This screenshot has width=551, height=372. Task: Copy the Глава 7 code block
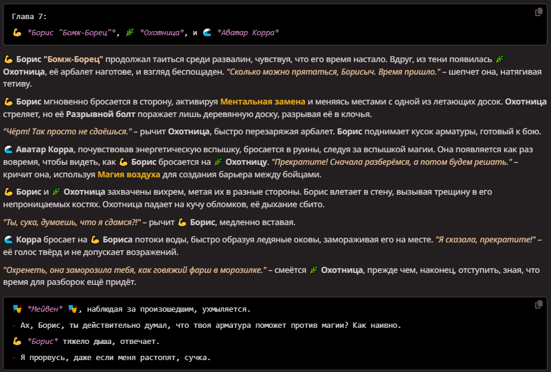point(538,13)
